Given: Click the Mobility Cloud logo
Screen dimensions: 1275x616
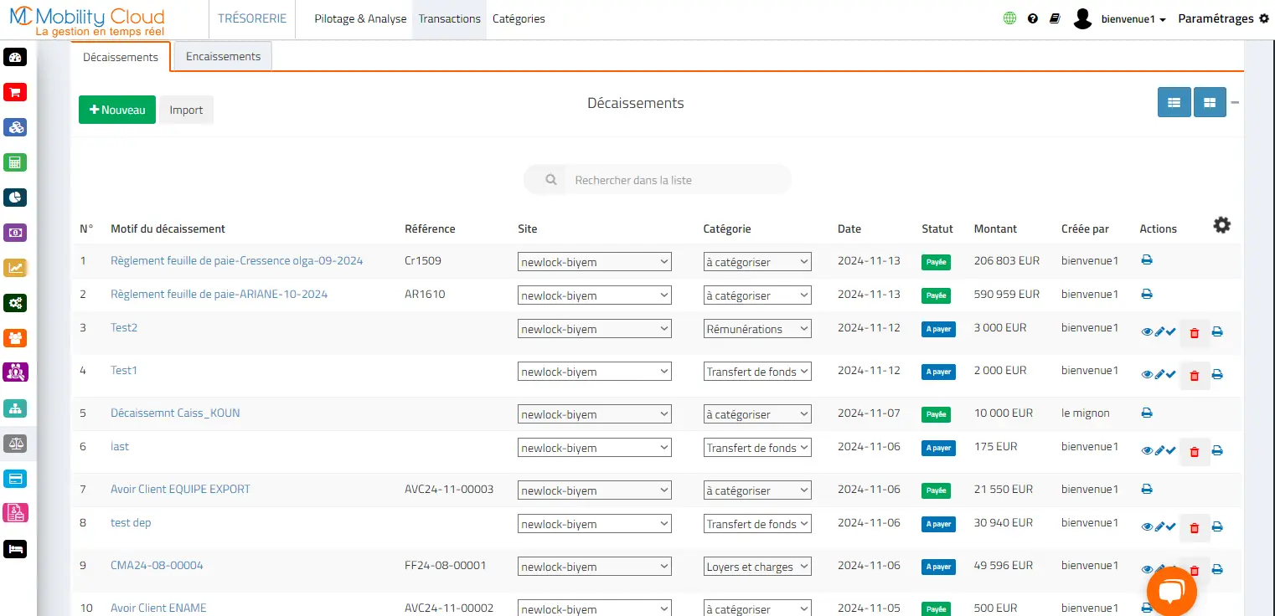Looking at the screenshot, I should pyautogui.click(x=87, y=20).
